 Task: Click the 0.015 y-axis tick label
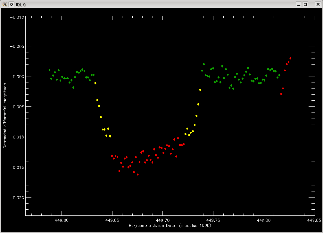click(18, 167)
